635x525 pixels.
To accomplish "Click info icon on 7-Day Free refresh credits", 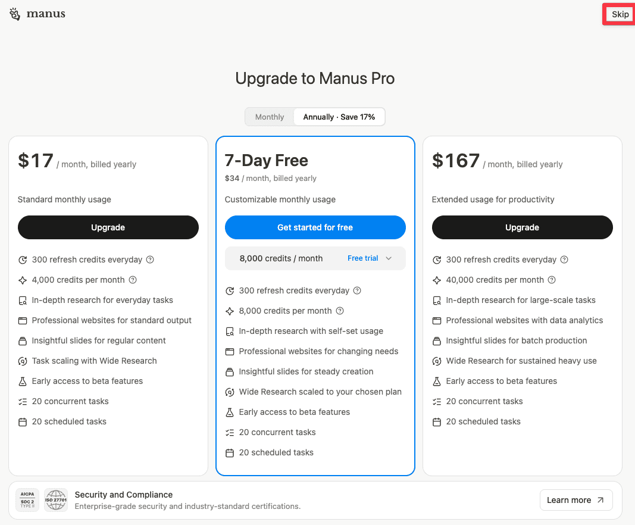I will (357, 290).
